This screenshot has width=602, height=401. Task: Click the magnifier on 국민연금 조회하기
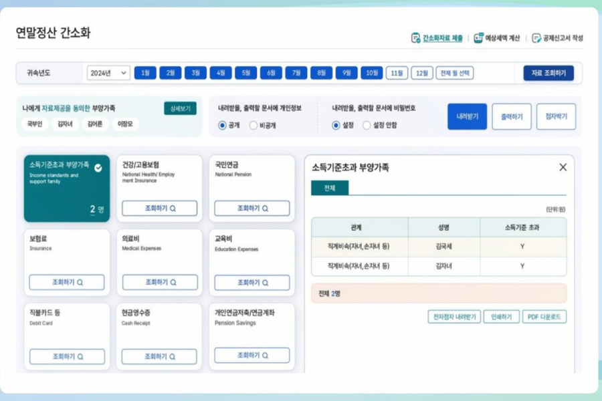point(266,209)
